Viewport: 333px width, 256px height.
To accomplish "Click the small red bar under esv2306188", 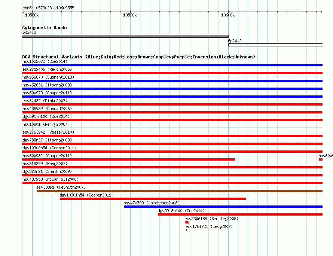I will coord(187,222).
